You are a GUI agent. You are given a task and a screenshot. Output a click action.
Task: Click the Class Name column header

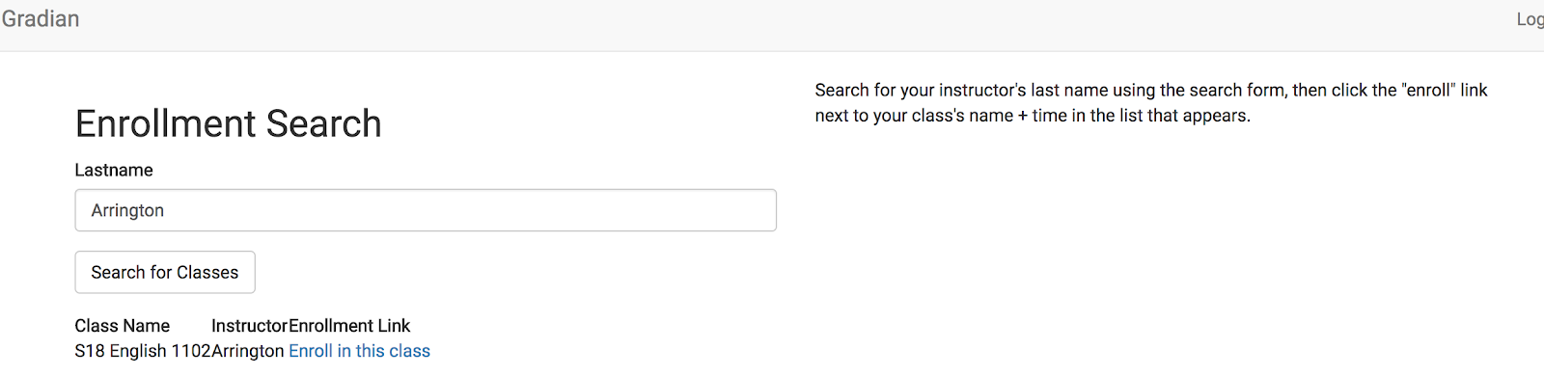pos(123,326)
